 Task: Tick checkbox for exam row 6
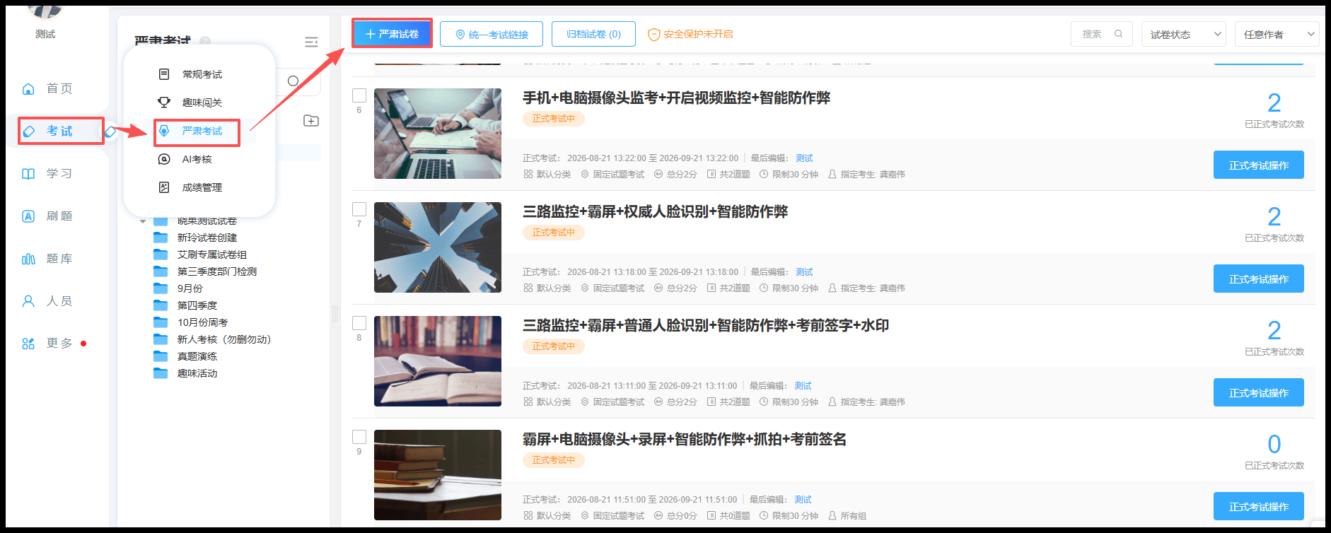point(359,95)
